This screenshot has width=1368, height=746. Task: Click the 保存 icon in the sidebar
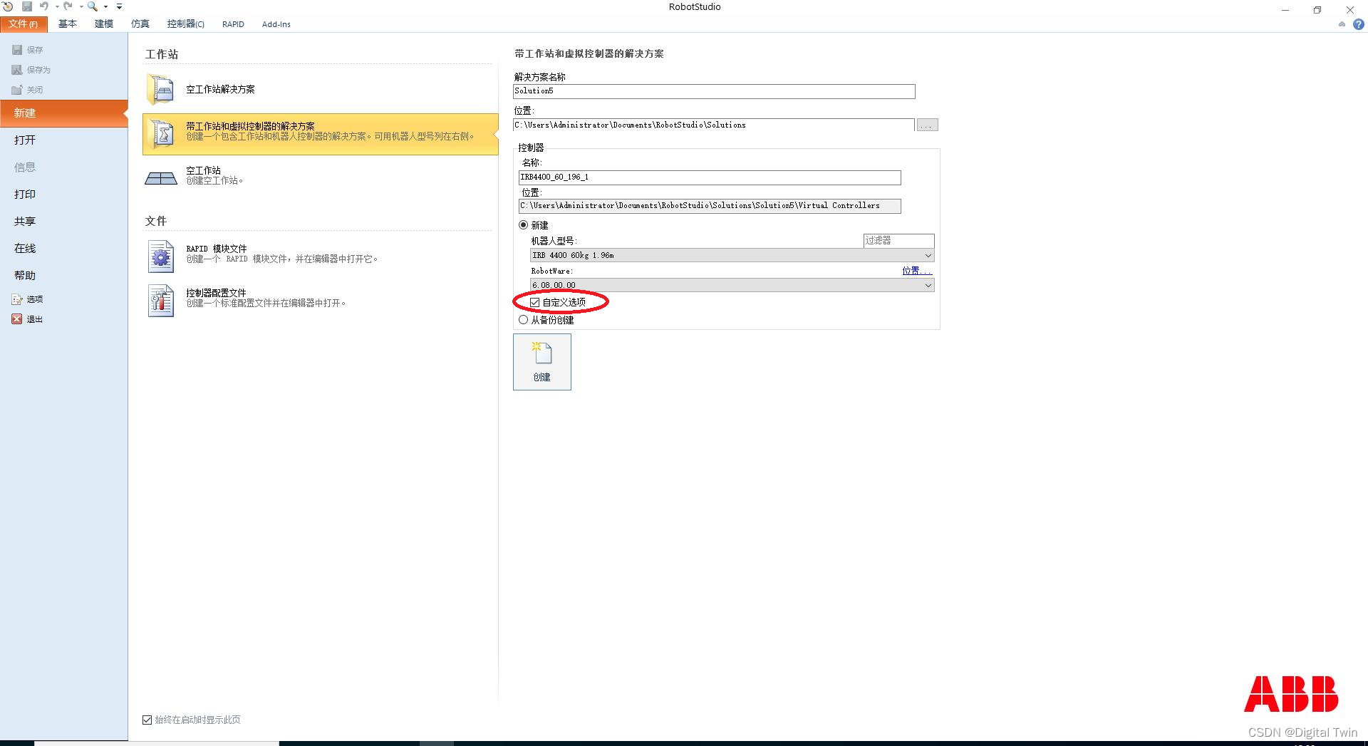point(17,50)
